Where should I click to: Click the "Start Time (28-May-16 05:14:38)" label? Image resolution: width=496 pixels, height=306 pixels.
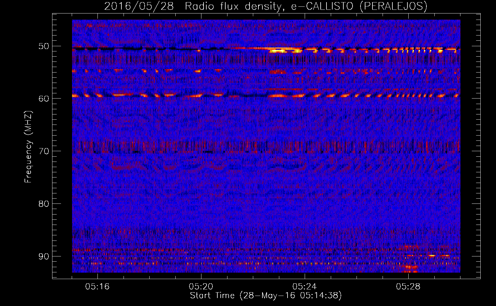265,296
